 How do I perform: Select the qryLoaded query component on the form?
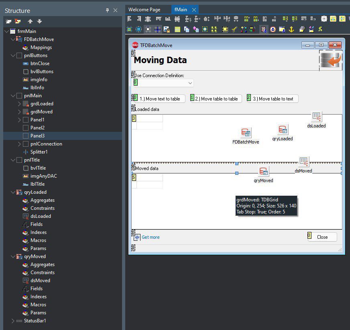(283, 130)
